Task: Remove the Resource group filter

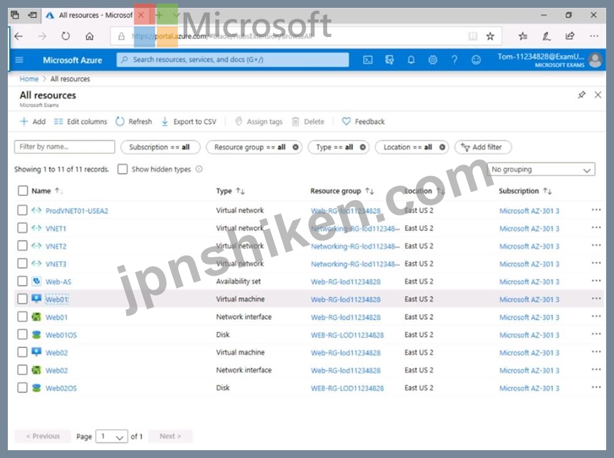Action: click(x=296, y=147)
